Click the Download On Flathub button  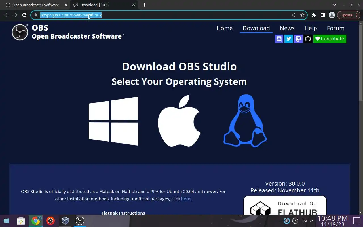(x=285, y=205)
